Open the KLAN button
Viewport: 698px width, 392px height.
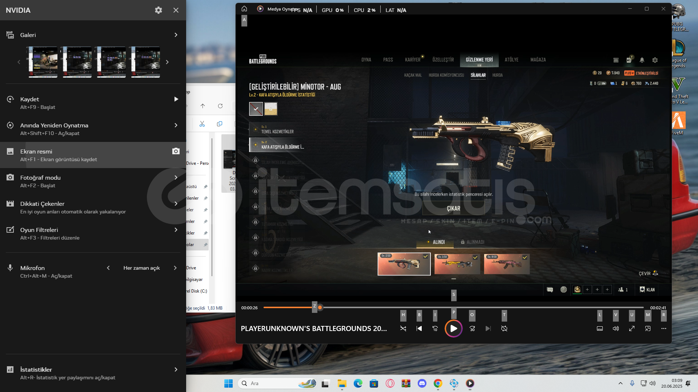click(x=647, y=289)
